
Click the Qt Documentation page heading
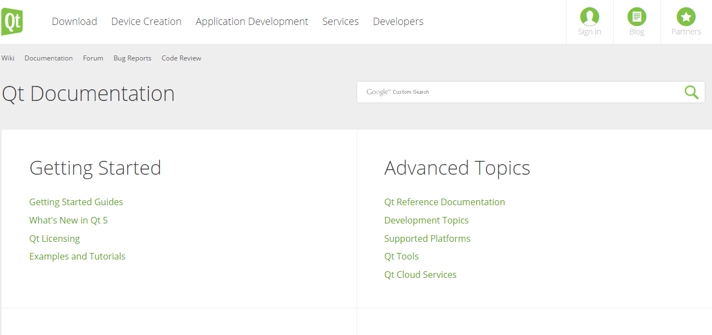coord(88,93)
